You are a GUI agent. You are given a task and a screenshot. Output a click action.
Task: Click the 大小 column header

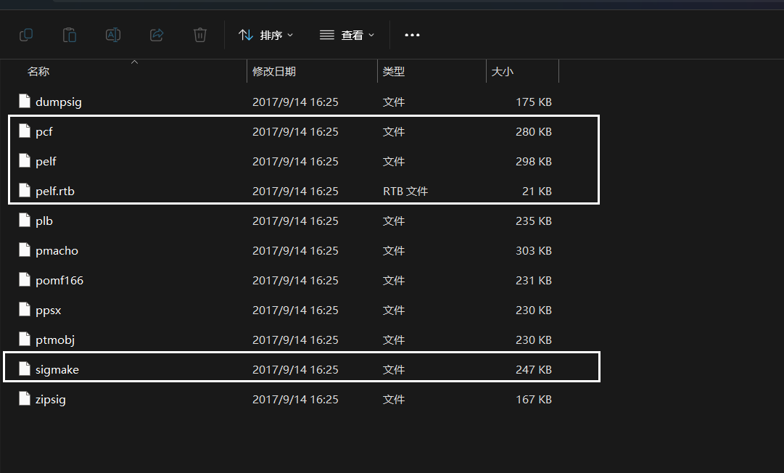coord(503,72)
